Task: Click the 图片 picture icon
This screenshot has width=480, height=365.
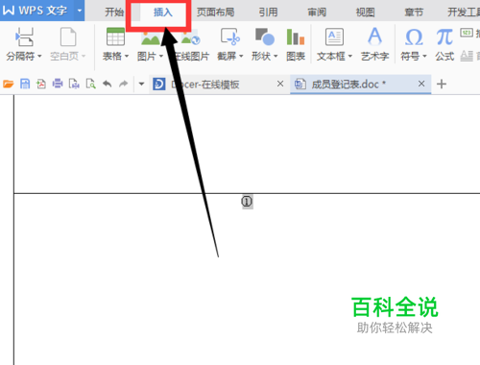Action: tap(151, 37)
